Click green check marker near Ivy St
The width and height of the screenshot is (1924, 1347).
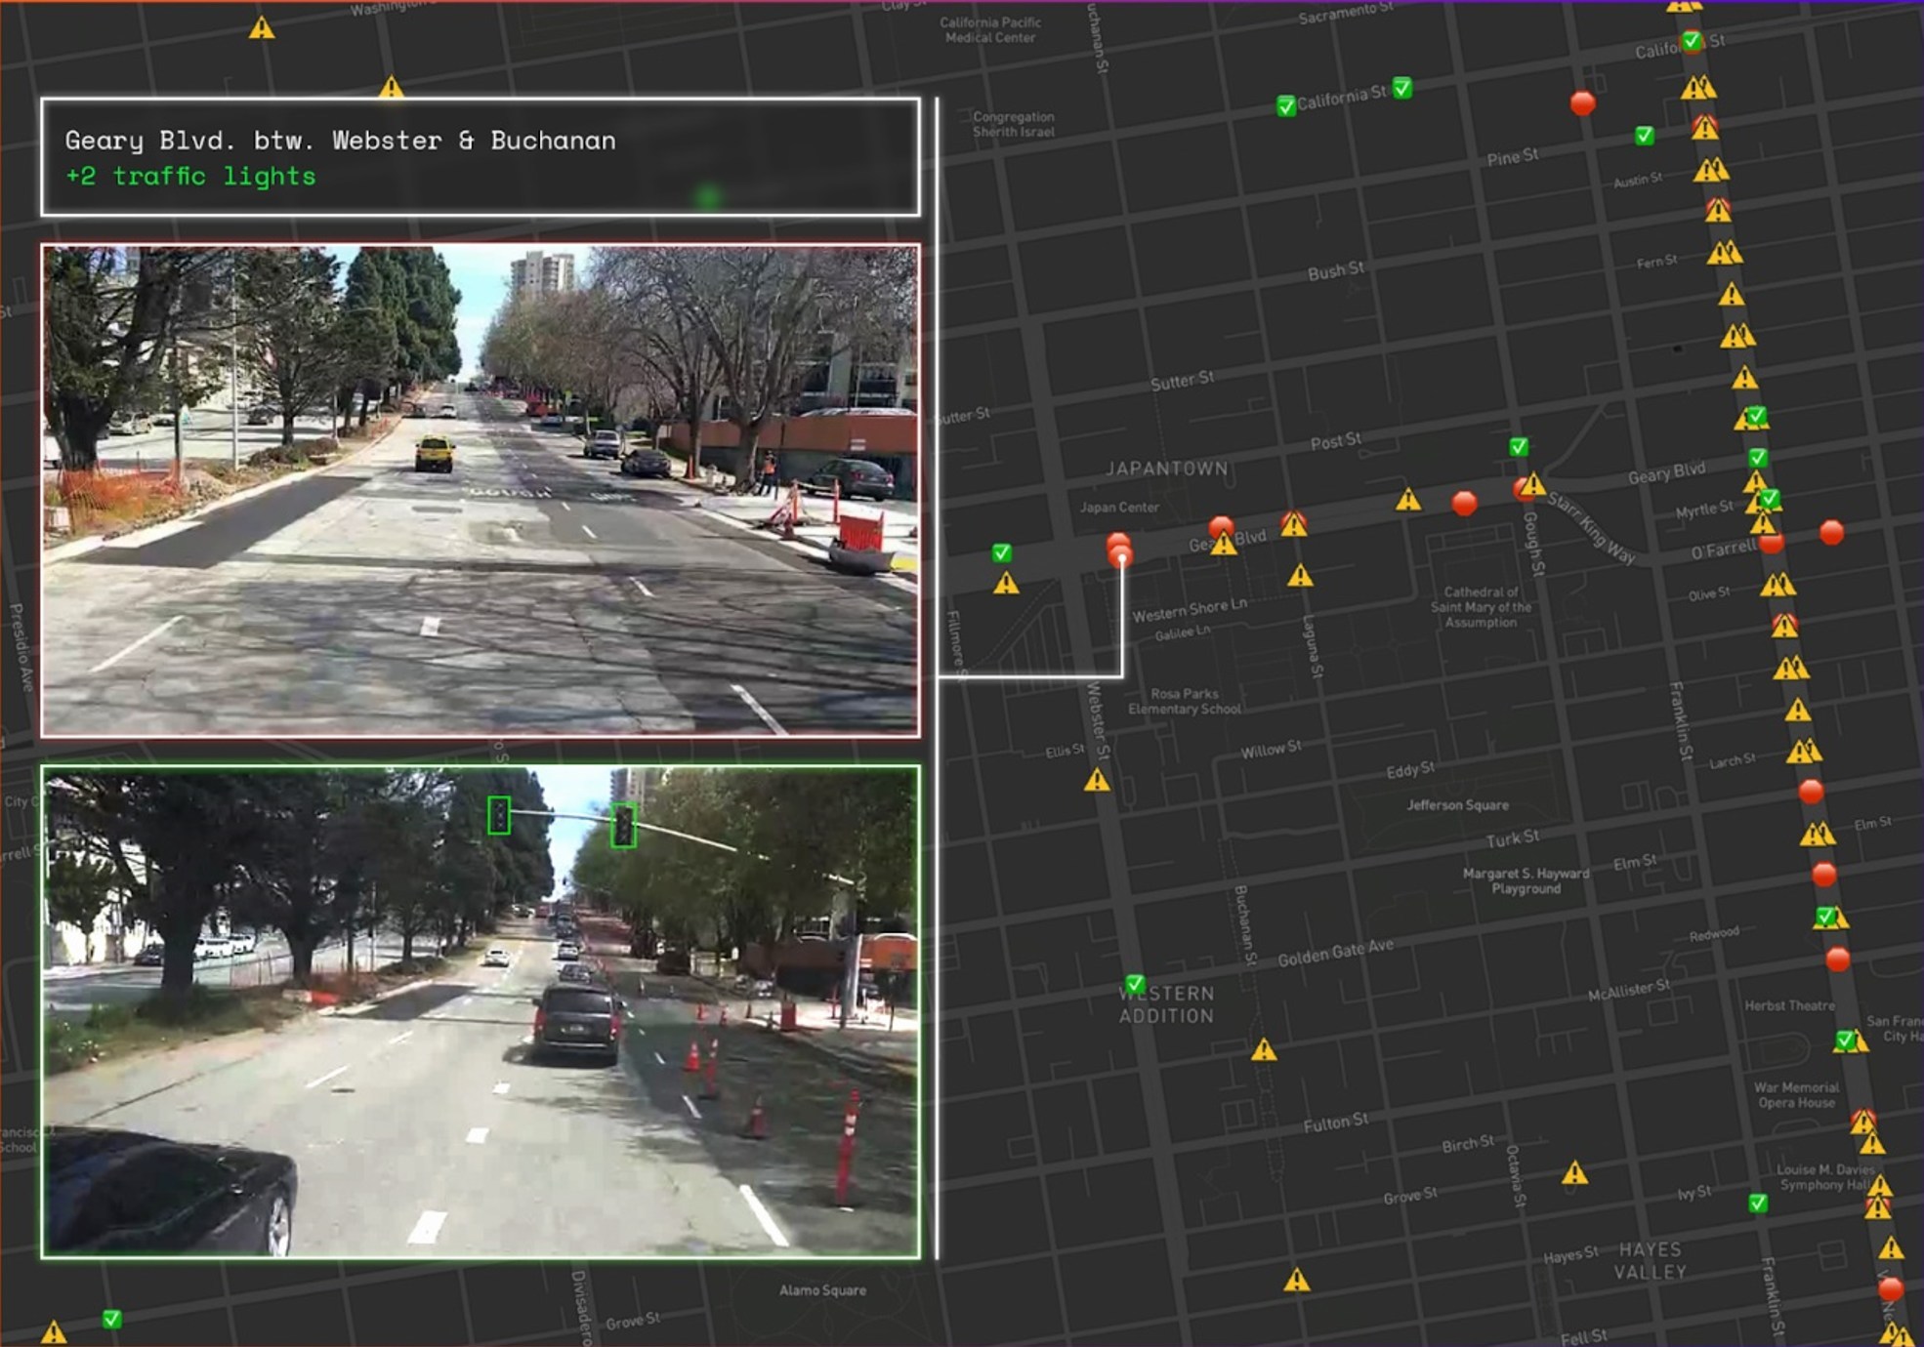pyautogui.click(x=1757, y=1204)
